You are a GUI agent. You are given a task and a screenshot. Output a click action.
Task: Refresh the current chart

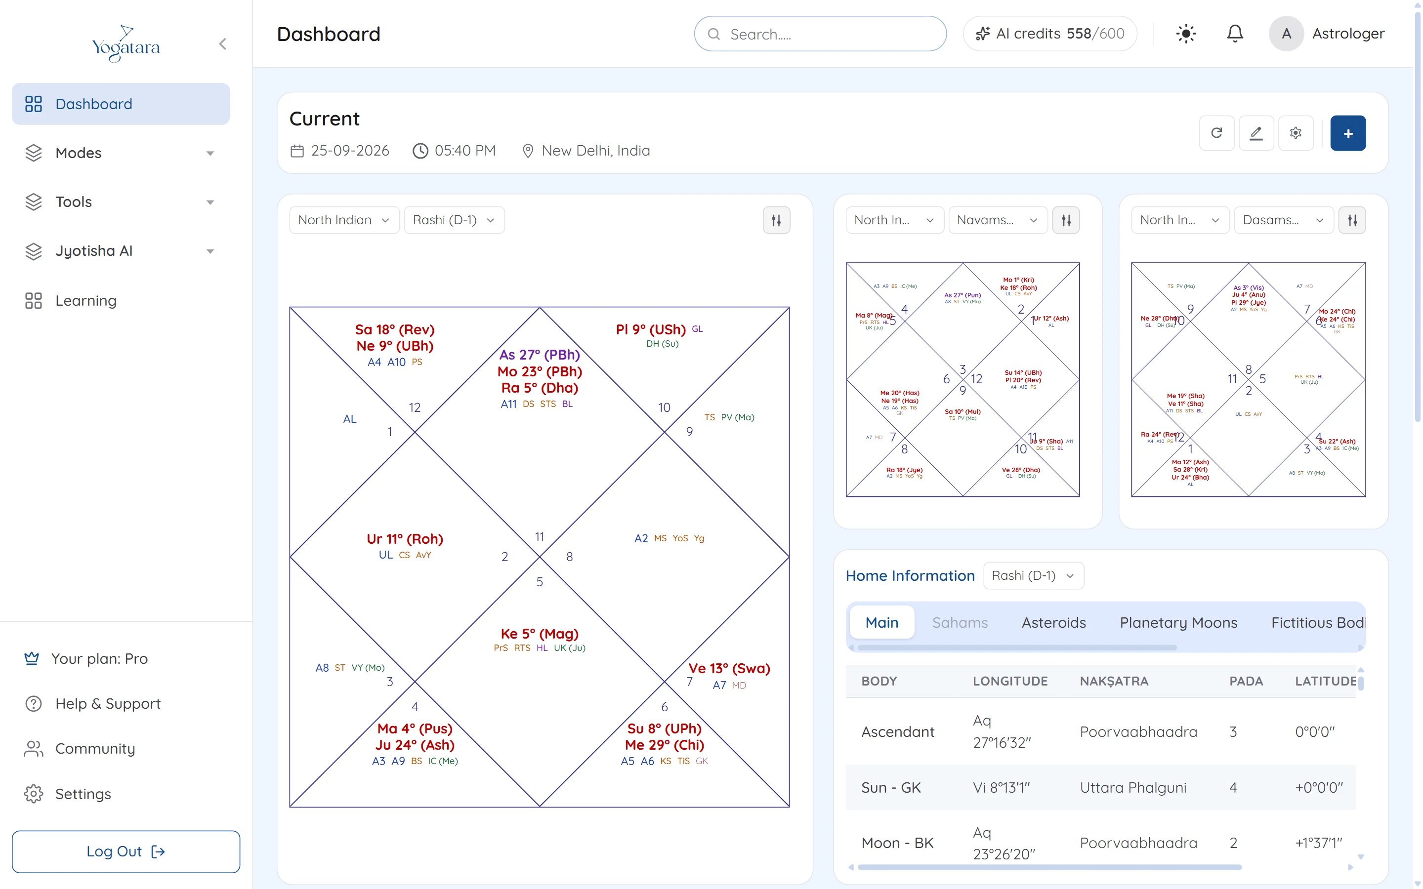[x=1216, y=133]
